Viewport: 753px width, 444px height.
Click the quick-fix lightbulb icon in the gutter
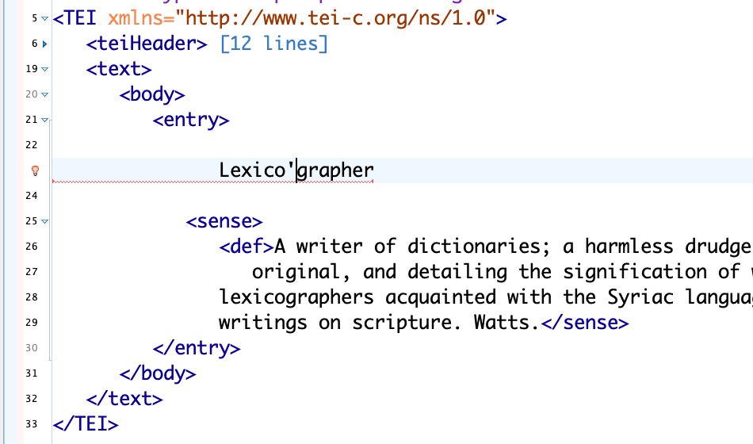point(35,170)
